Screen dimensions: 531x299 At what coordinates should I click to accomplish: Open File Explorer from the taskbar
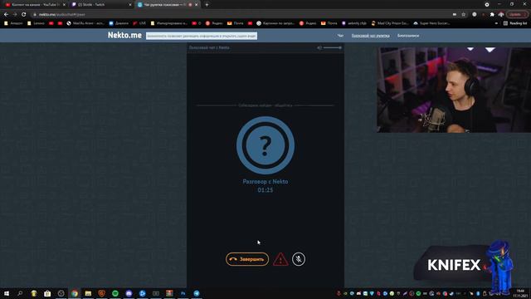(88, 293)
